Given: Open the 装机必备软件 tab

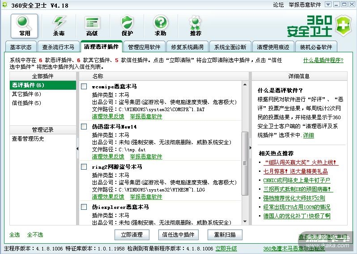Looking at the screenshot, I should (316, 47).
